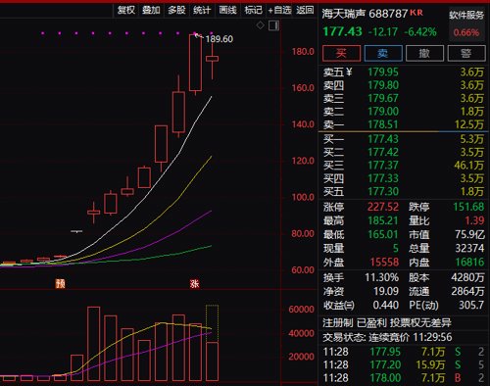
Task: Open the 软件服务 software service panel
Action: 466,15
